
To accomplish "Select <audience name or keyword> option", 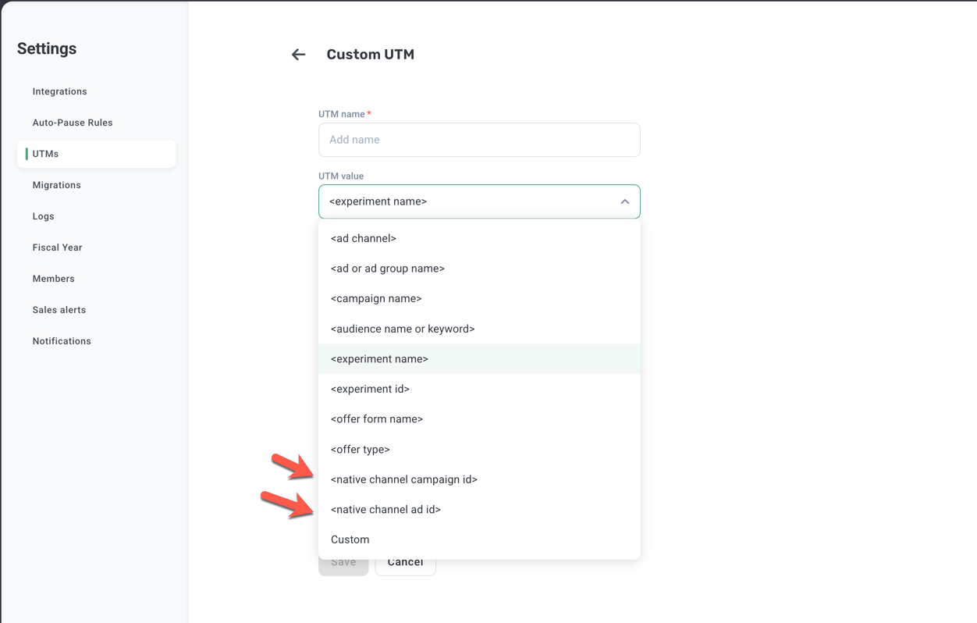I will coord(403,329).
